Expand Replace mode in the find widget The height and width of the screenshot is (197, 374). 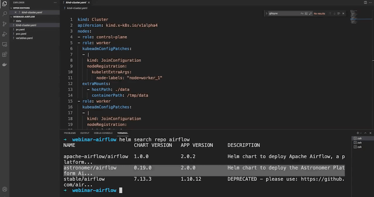pos(266,14)
